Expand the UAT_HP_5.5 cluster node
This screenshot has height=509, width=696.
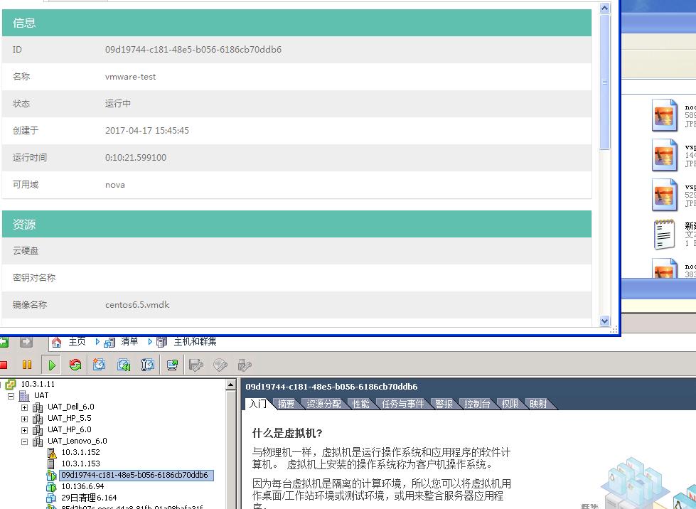pyautogui.click(x=24, y=419)
